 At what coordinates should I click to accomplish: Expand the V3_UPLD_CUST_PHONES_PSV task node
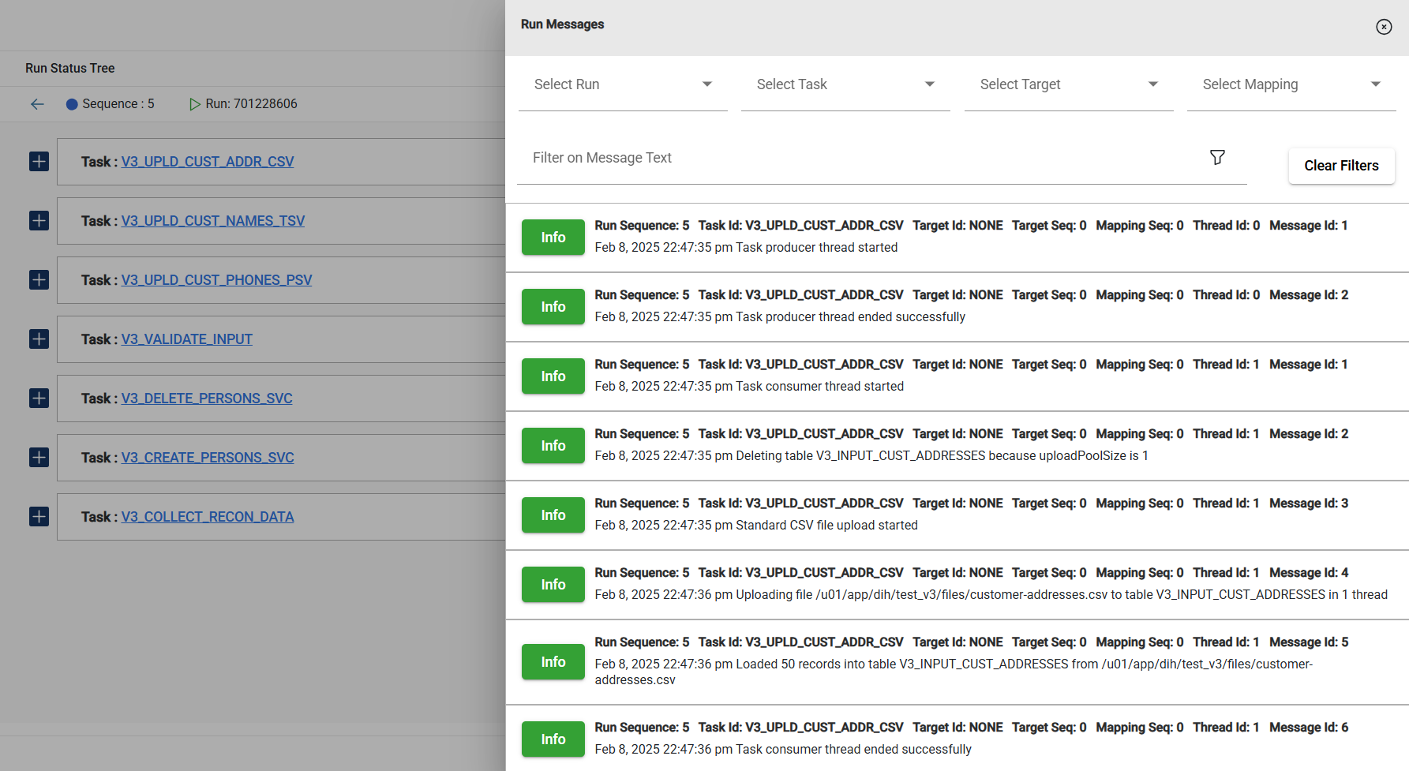point(39,280)
